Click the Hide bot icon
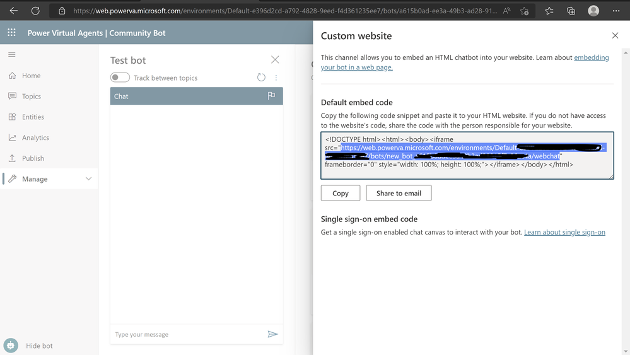Image resolution: width=630 pixels, height=355 pixels. tap(11, 346)
